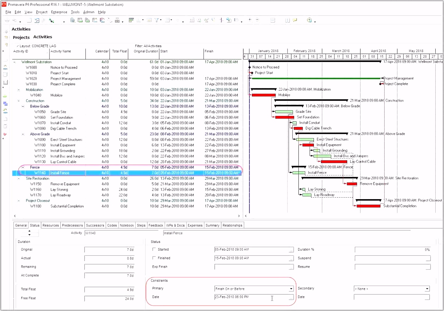
Task: Collapse the Below Grade group
Action: [x=23, y=106]
